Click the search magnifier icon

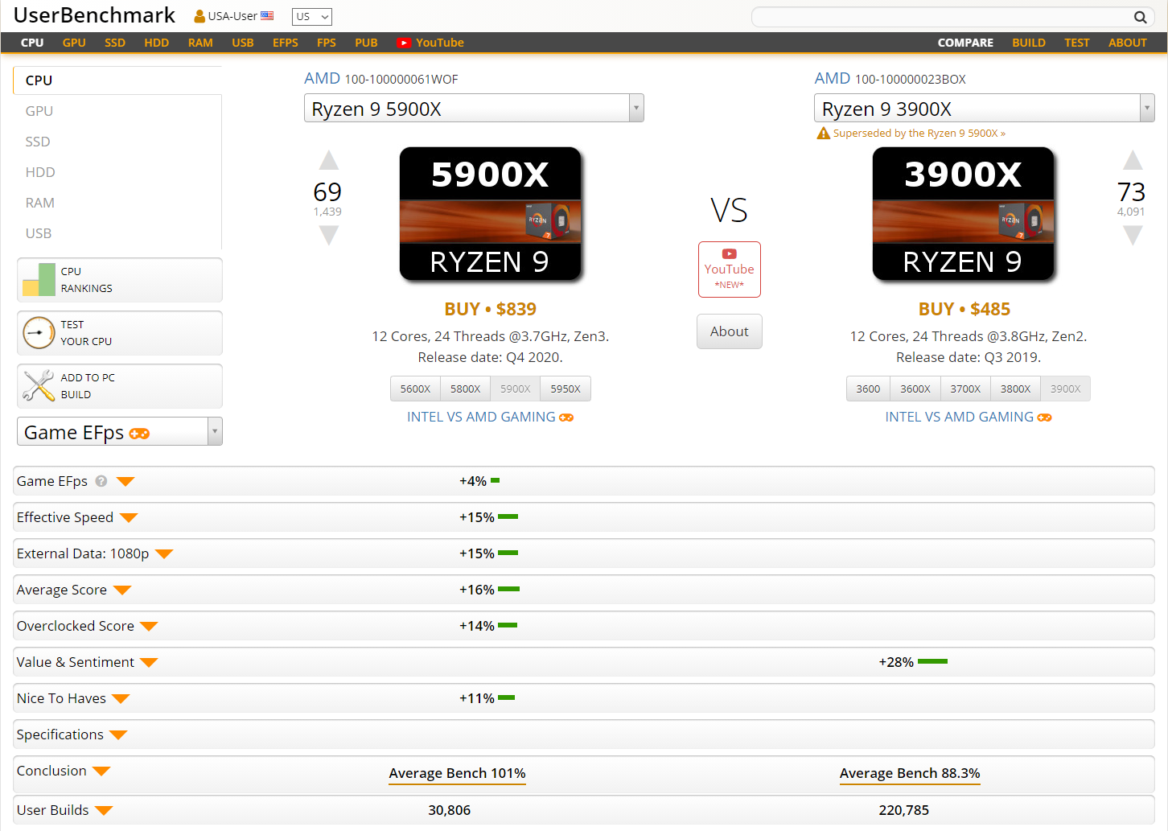click(1140, 17)
